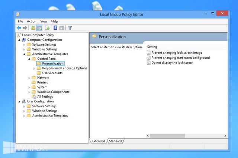This screenshot has width=238, height=158.
Task: Open the Action menu
Action: point(32,22)
